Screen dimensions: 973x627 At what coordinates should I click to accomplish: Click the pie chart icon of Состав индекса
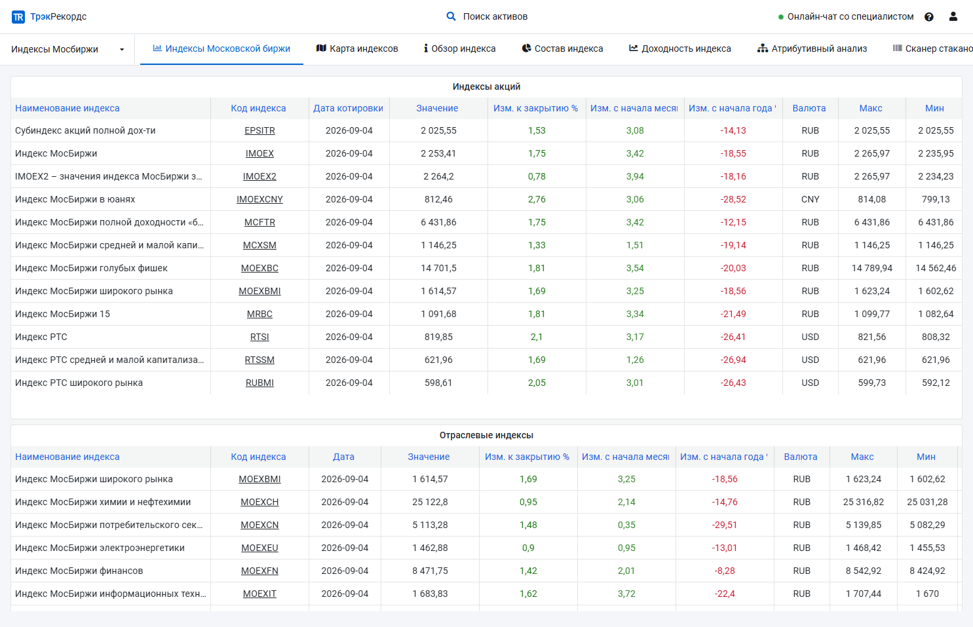point(526,48)
